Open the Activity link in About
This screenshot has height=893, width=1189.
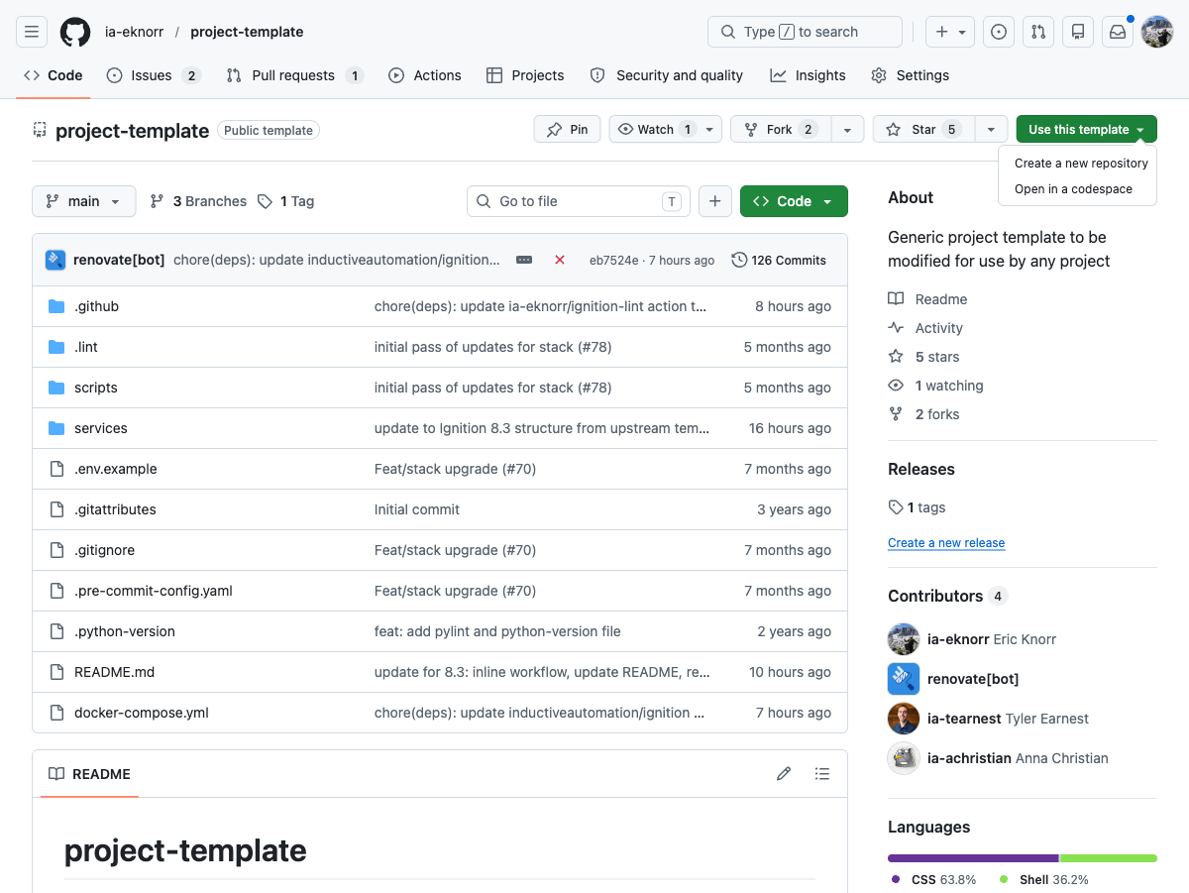(x=925, y=328)
